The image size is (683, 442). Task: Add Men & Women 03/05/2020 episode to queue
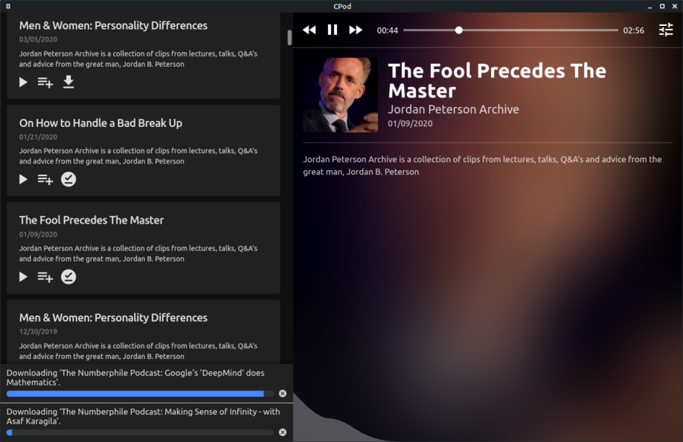(45, 82)
